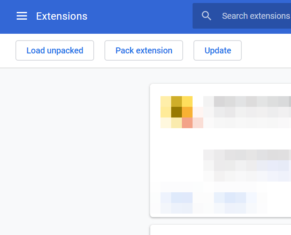
Task: Click the Extensions page title
Action: click(62, 16)
